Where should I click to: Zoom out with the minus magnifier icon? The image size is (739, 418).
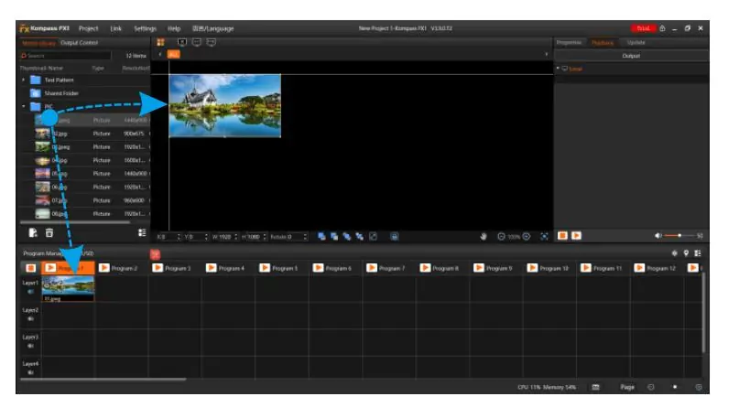(501, 236)
